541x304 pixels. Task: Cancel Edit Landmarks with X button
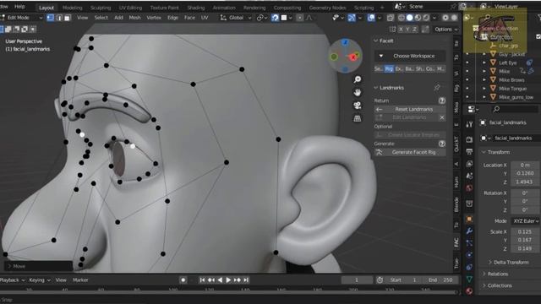click(x=442, y=117)
